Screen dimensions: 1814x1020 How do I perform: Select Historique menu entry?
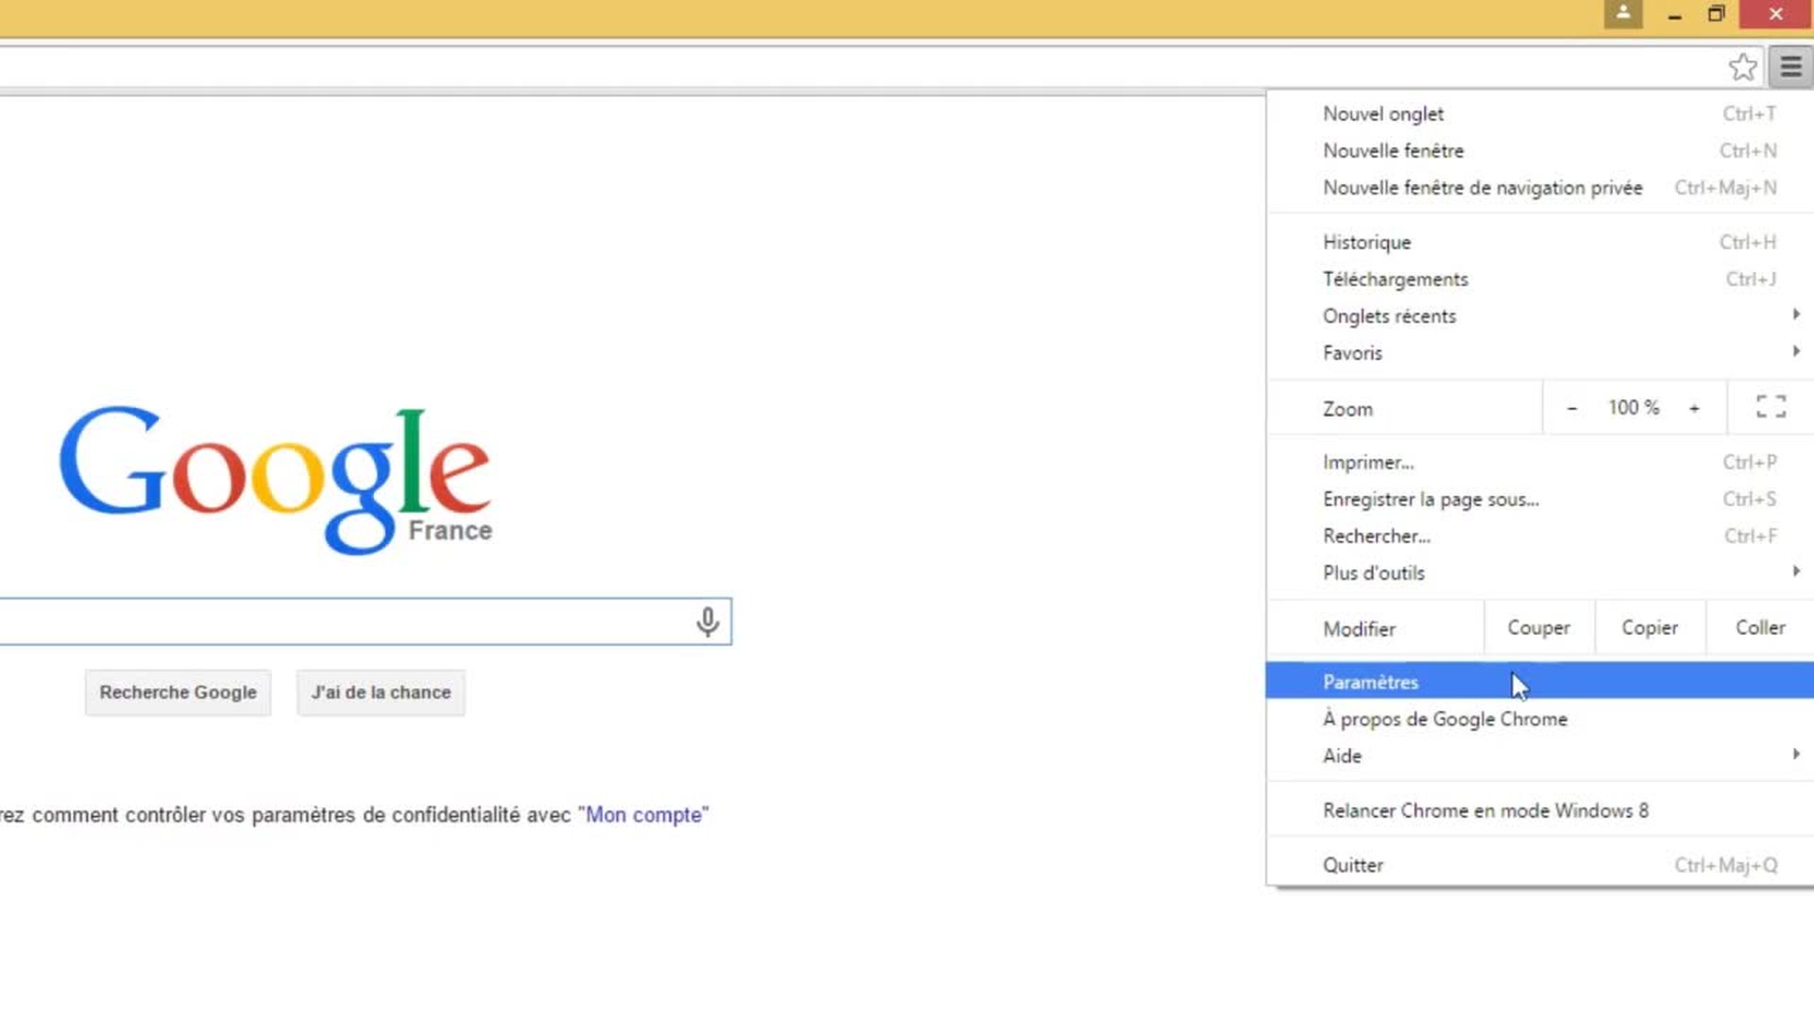pos(1366,243)
